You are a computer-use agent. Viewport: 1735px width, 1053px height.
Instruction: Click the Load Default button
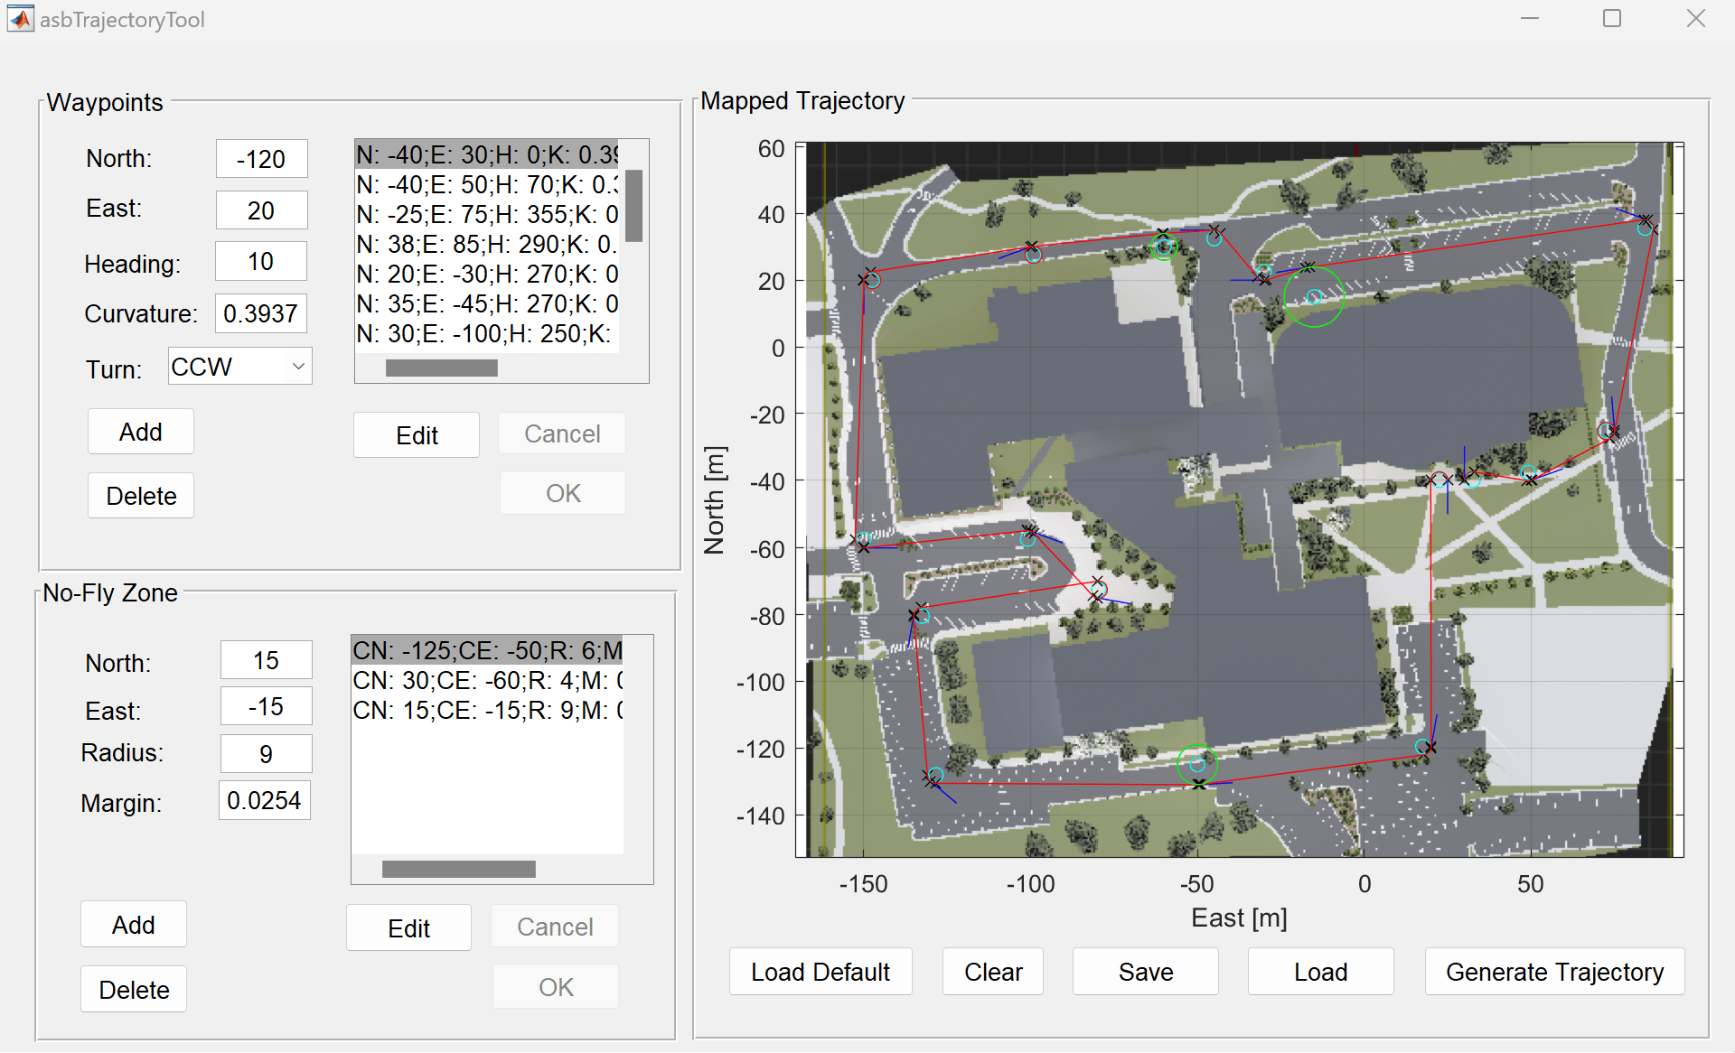[x=821, y=972]
